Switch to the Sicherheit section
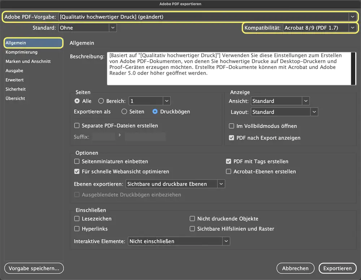Image resolution: width=361 pixels, height=280 pixels. [x=16, y=89]
